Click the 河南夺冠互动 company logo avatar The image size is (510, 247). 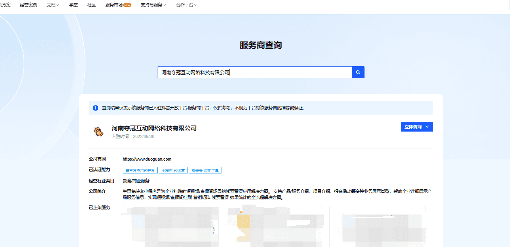(98, 132)
